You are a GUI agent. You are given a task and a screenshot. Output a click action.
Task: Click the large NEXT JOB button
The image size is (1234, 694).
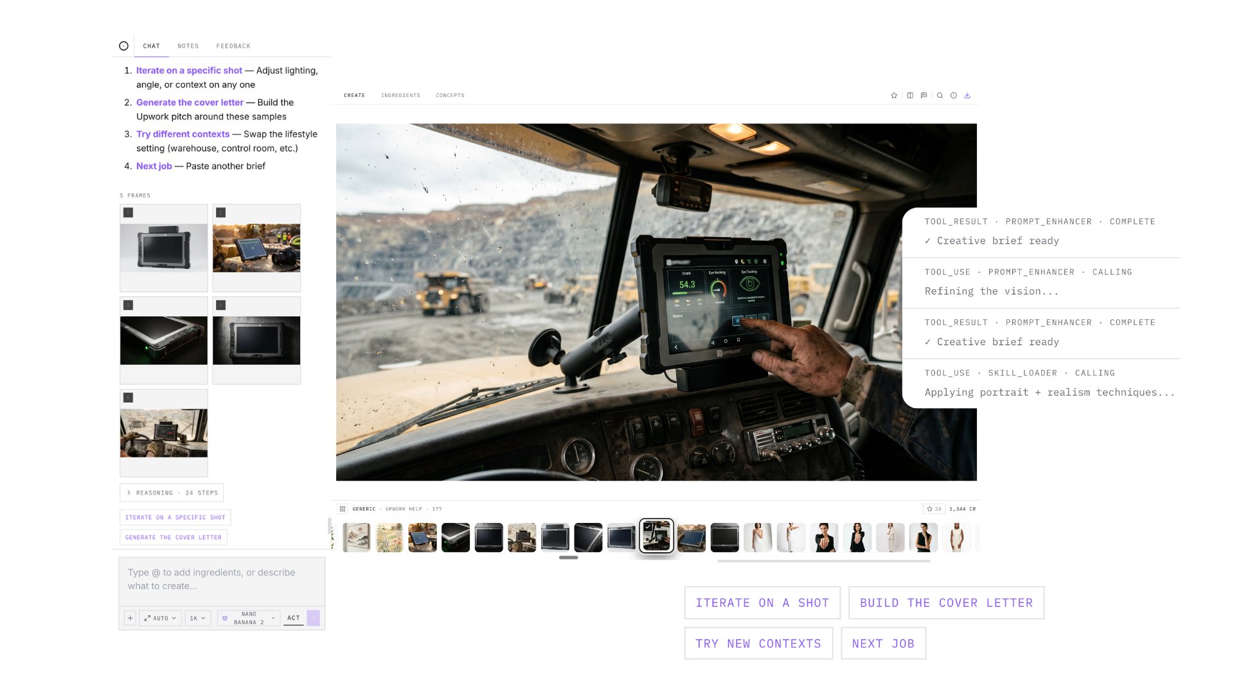pos(883,643)
